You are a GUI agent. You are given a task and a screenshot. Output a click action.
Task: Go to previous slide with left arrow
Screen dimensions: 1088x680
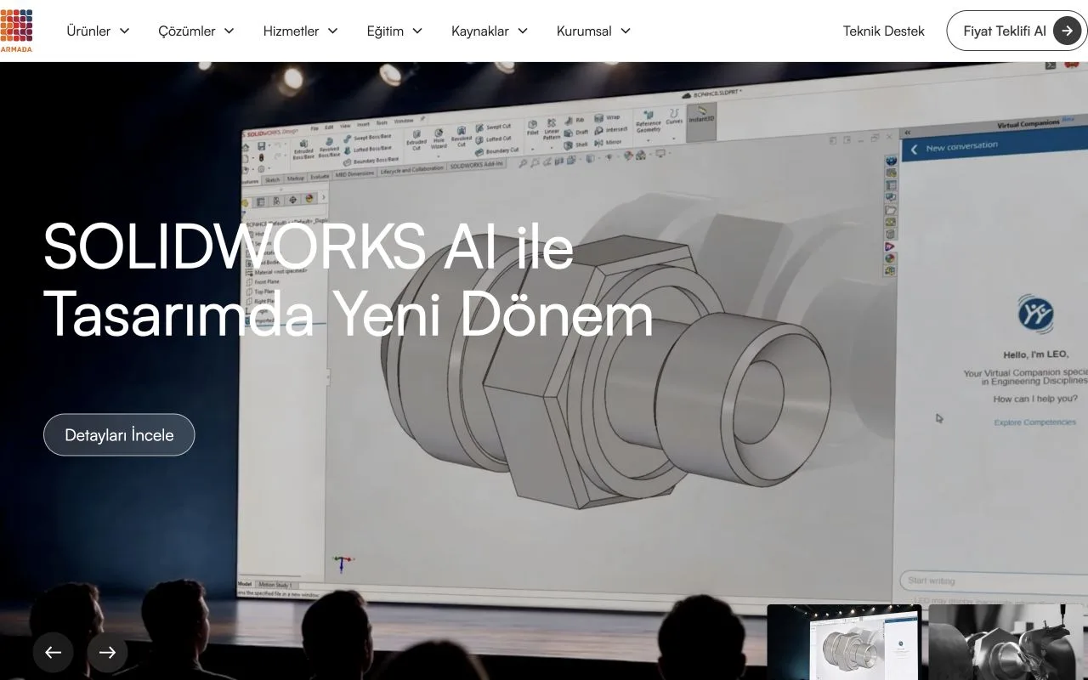click(x=53, y=652)
